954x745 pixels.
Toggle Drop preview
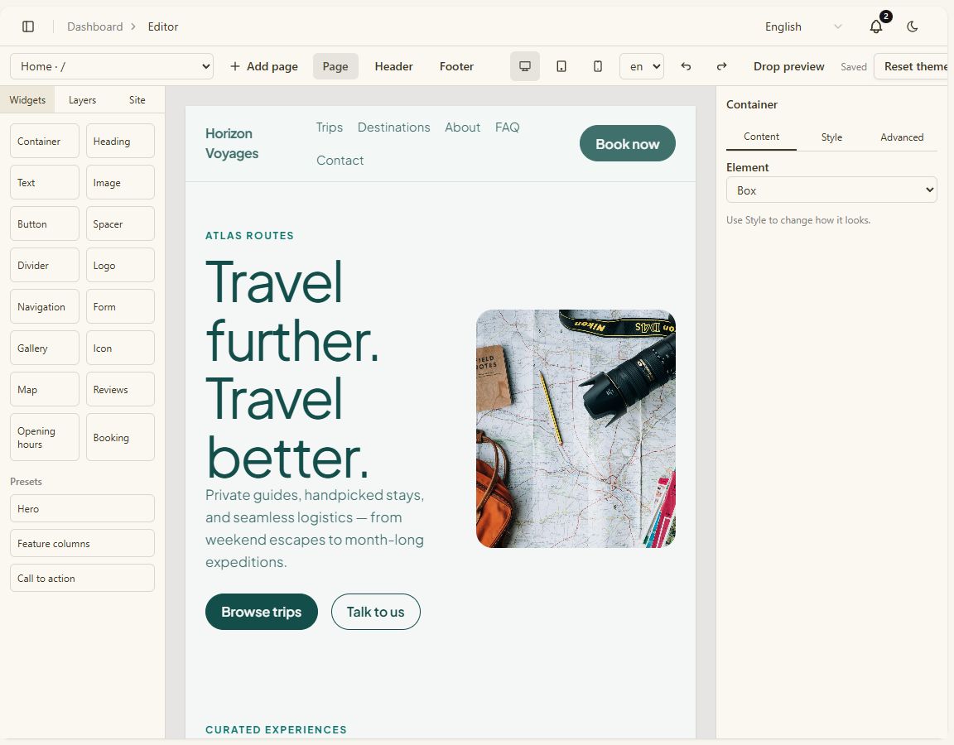[x=788, y=66]
